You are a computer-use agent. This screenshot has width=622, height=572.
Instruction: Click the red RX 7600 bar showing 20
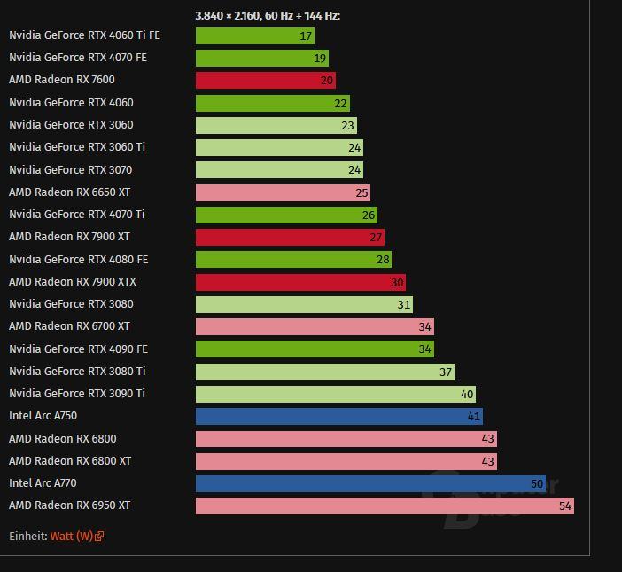[x=266, y=81]
